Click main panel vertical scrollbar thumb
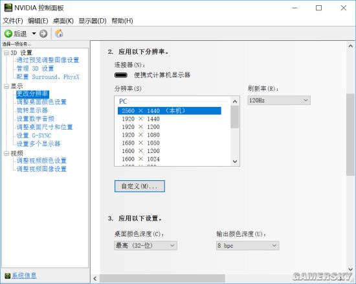This screenshot has width=356, height=284. click(351, 135)
